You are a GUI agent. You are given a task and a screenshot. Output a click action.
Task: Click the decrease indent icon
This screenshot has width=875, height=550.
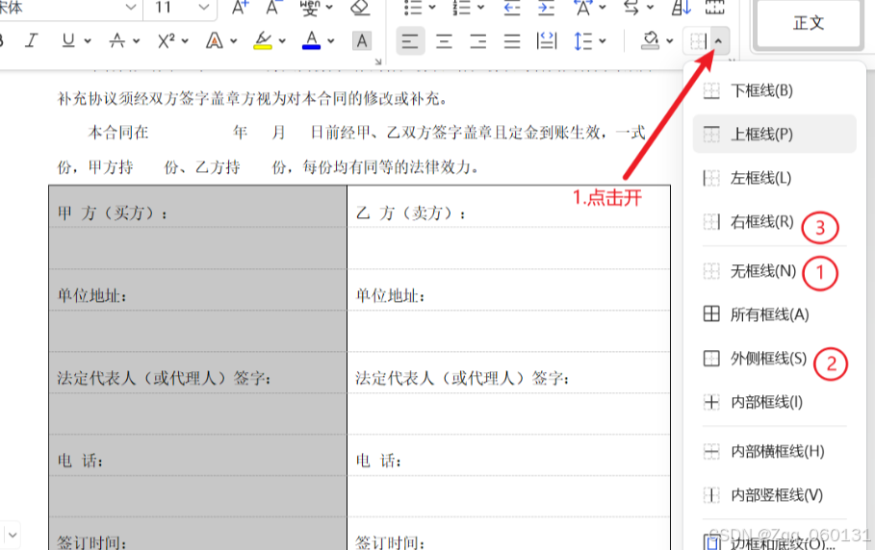point(512,8)
